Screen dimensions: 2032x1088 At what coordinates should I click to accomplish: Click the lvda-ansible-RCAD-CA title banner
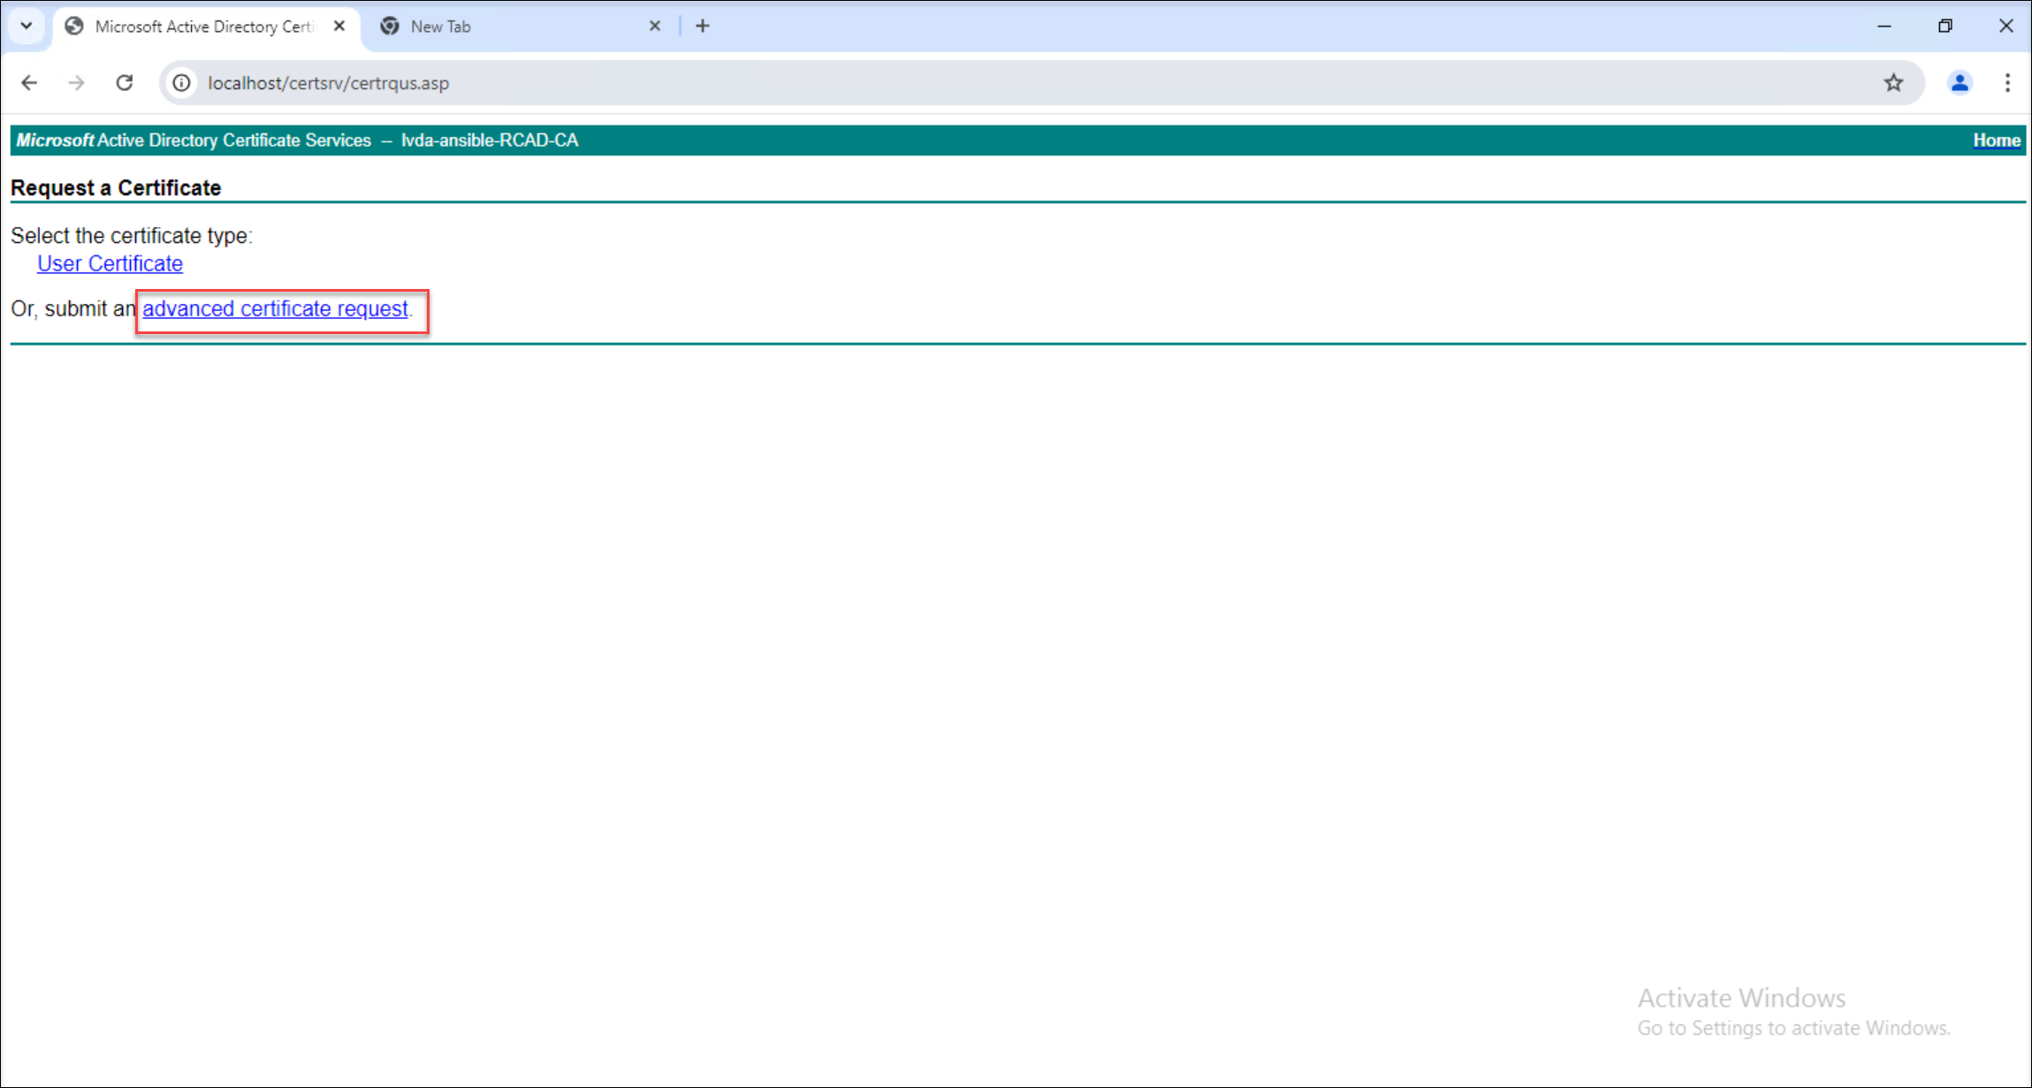point(489,140)
